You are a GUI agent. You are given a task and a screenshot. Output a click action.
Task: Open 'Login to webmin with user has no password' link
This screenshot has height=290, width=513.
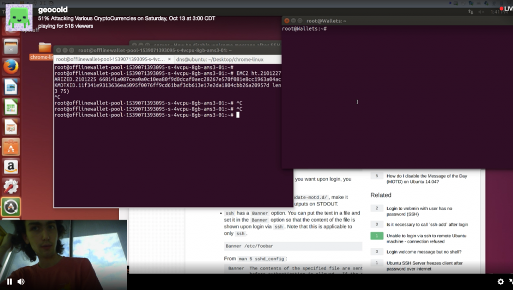point(419,211)
